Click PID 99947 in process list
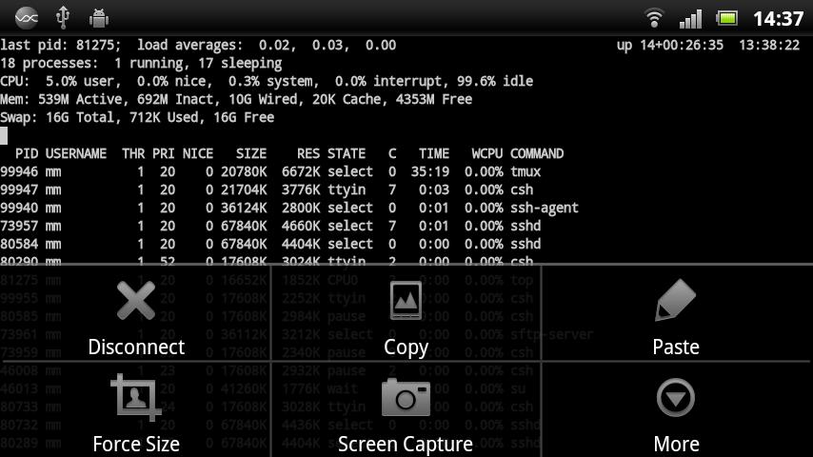The height and width of the screenshot is (457, 813). 19,189
